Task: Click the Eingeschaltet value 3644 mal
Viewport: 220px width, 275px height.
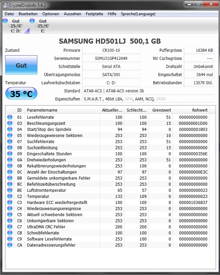Action: click(x=199, y=74)
